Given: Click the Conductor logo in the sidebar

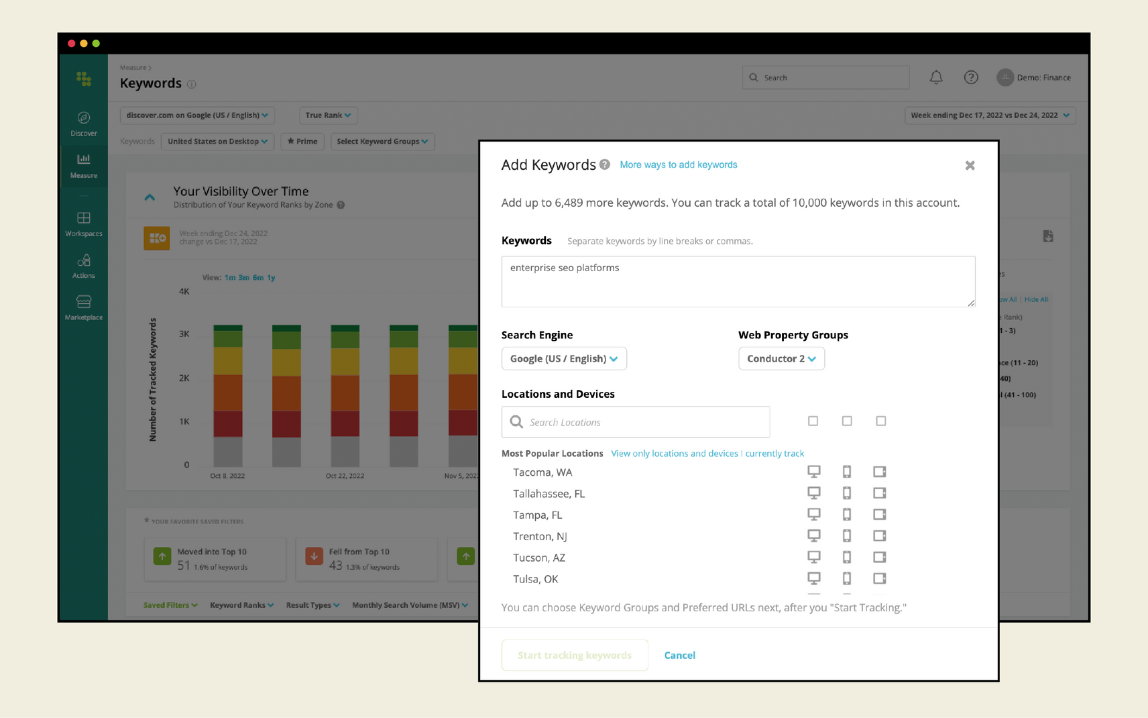Looking at the screenshot, I should pyautogui.click(x=84, y=79).
